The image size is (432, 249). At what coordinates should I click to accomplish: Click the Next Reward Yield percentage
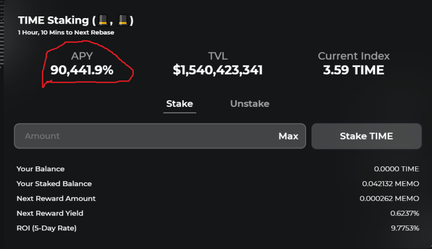tap(405, 213)
